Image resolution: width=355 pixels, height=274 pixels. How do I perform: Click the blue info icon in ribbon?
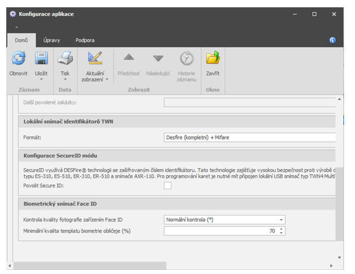(333, 40)
